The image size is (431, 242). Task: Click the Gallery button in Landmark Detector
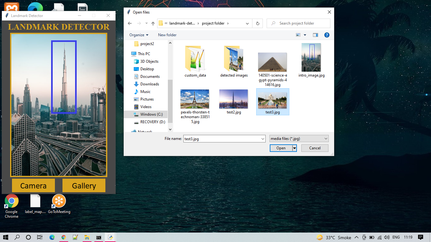[x=84, y=186]
